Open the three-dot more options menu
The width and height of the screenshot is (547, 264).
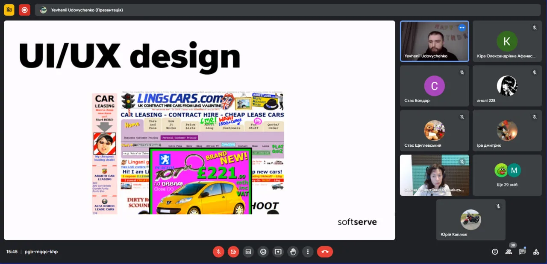pos(308,252)
